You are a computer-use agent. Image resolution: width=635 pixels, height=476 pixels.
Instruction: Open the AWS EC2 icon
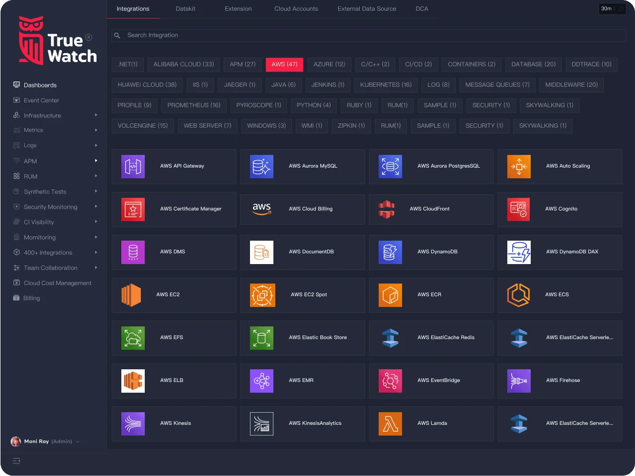click(x=131, y=295)
